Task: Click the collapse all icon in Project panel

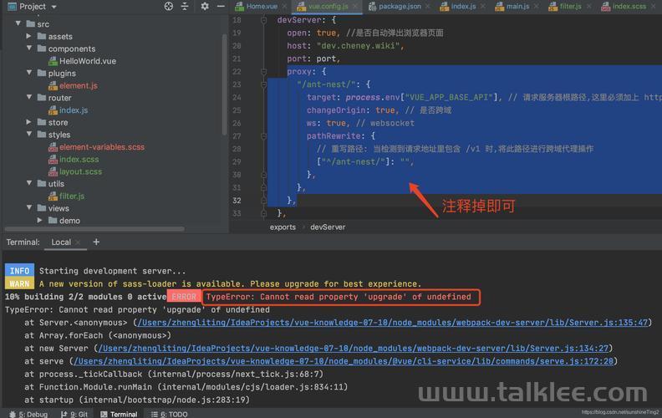Action: [x=185, y=6]
